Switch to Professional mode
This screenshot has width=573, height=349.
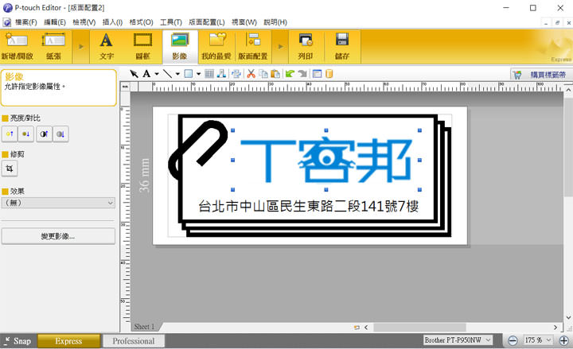(134, 341)
